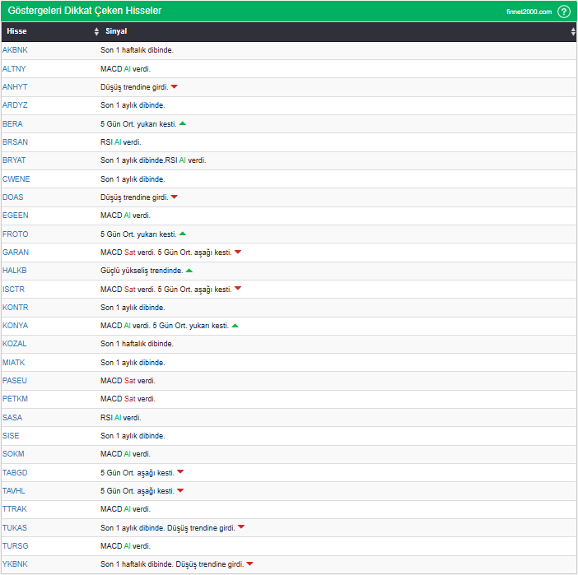Sort table by Hisse column arrows
This screenshot has width=578, height=575.
96,32
